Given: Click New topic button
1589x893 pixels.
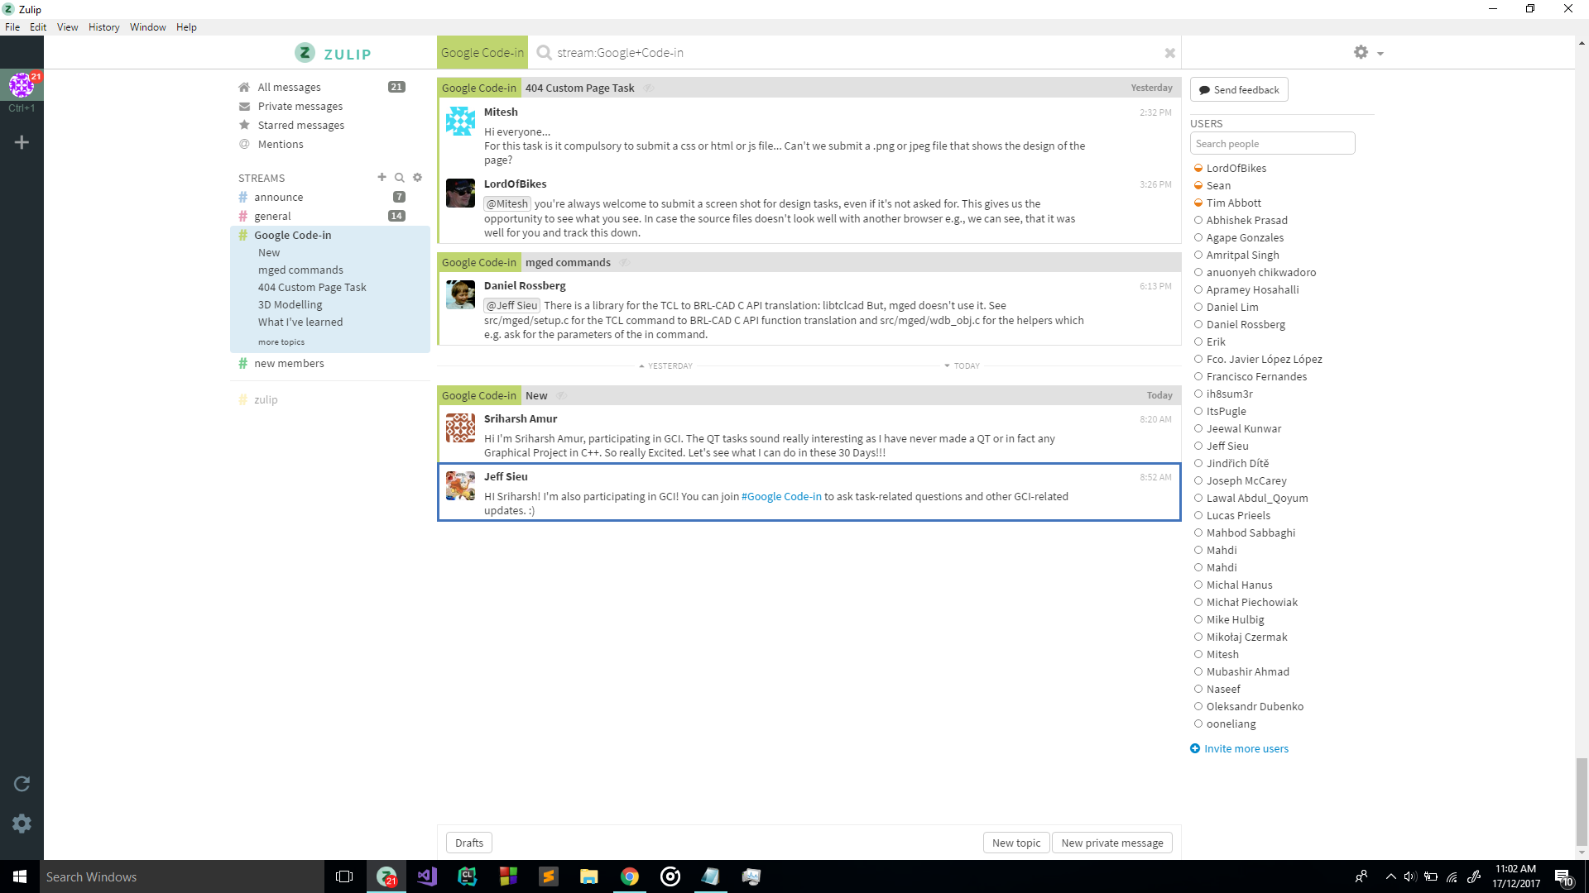Looking at the screenshot, I should point(1016,843).
